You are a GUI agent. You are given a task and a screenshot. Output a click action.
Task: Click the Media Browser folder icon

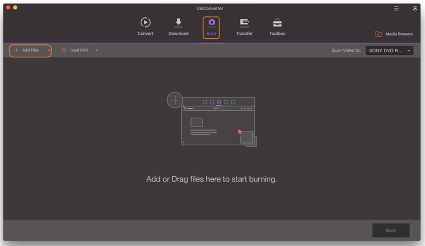(x=378, y=34)
